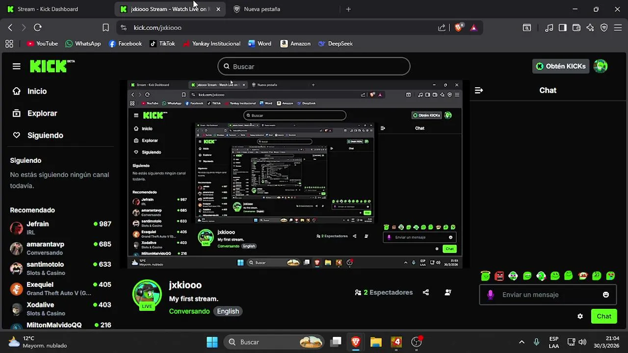Screen dimensions: 628x353
Task: Open a new browser tab
Action: [348, 9]
